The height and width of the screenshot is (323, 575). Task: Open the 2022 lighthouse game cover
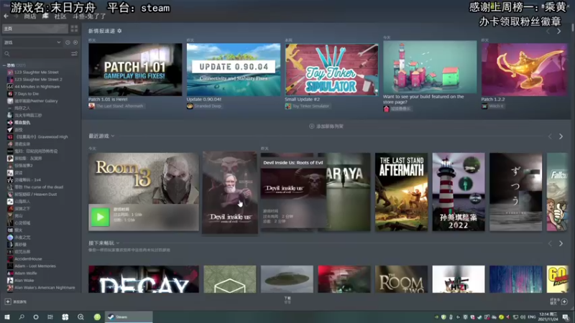pyautogui.click(x=459, y=192)
